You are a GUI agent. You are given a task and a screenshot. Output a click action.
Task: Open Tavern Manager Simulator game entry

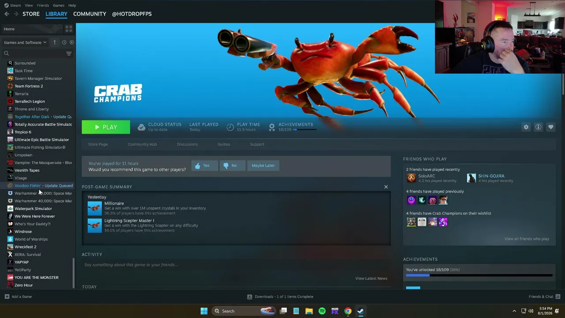(39, 79)
